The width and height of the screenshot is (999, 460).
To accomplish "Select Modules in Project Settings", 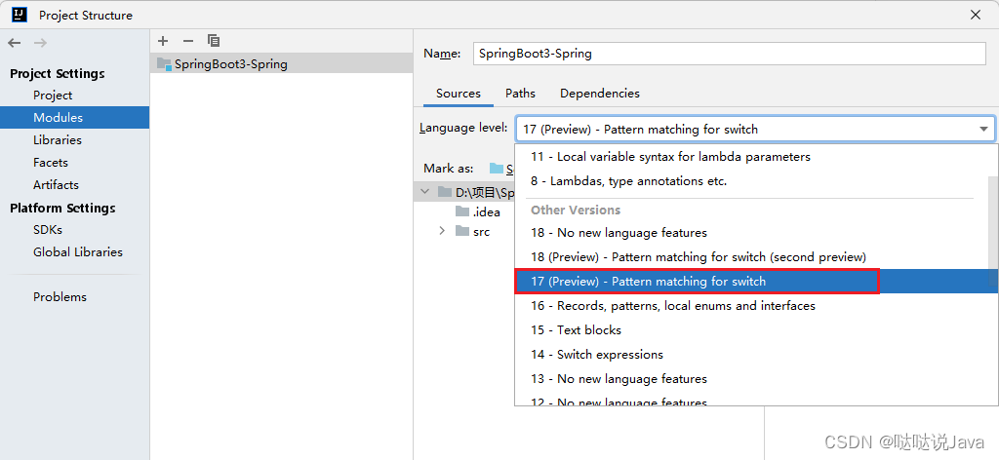I will pos(74,117).
